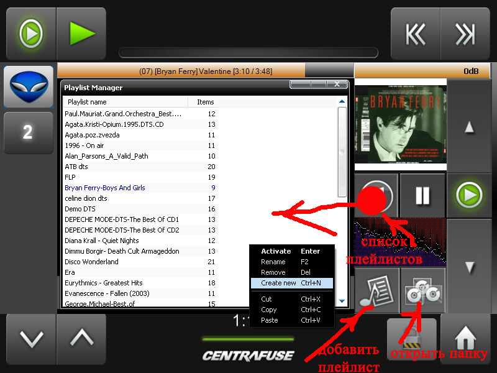Click the bottom-left down chevron button
Image resolution: width=497 pixels, height=373 pixels.
tap(31, 339)
